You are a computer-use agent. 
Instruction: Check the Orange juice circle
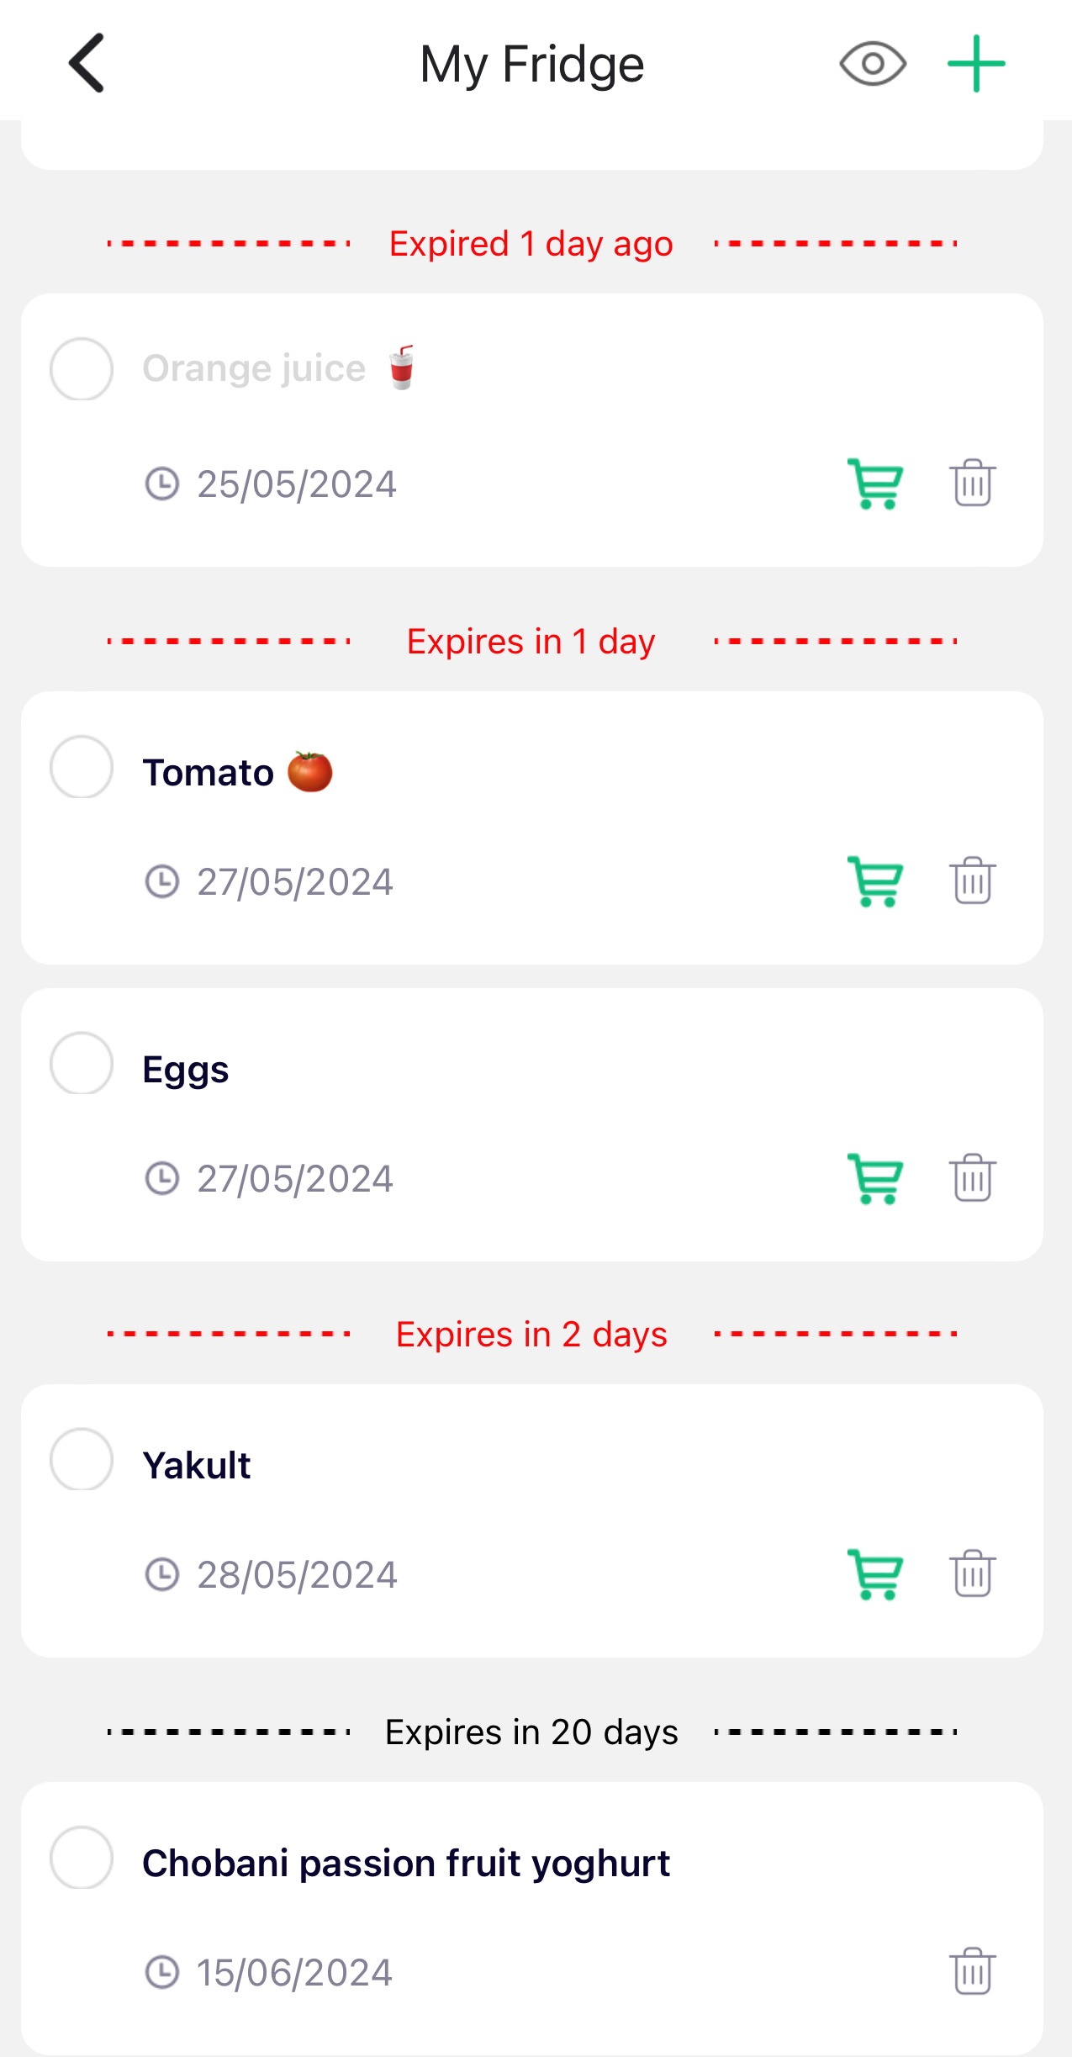[x=82, y=369]
